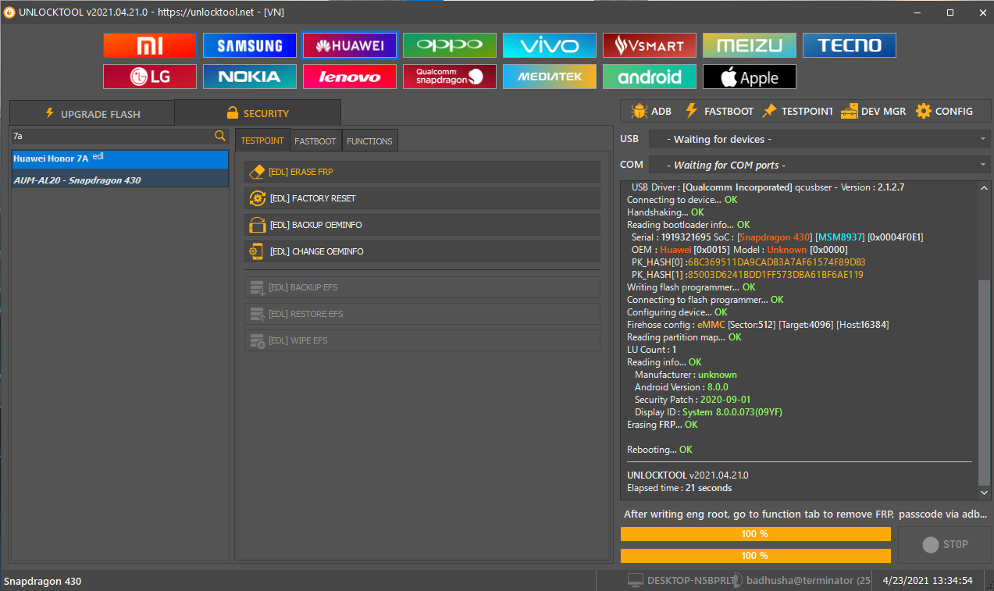Viewport: 994px width, 591px height.
Task: Click the date and time in status bar
Action: 928,580
